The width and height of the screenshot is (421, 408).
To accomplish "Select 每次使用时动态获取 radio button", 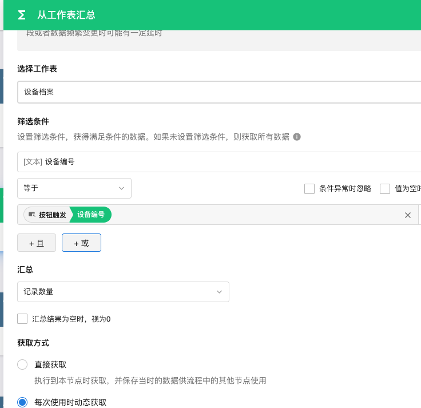I will 23,402.
